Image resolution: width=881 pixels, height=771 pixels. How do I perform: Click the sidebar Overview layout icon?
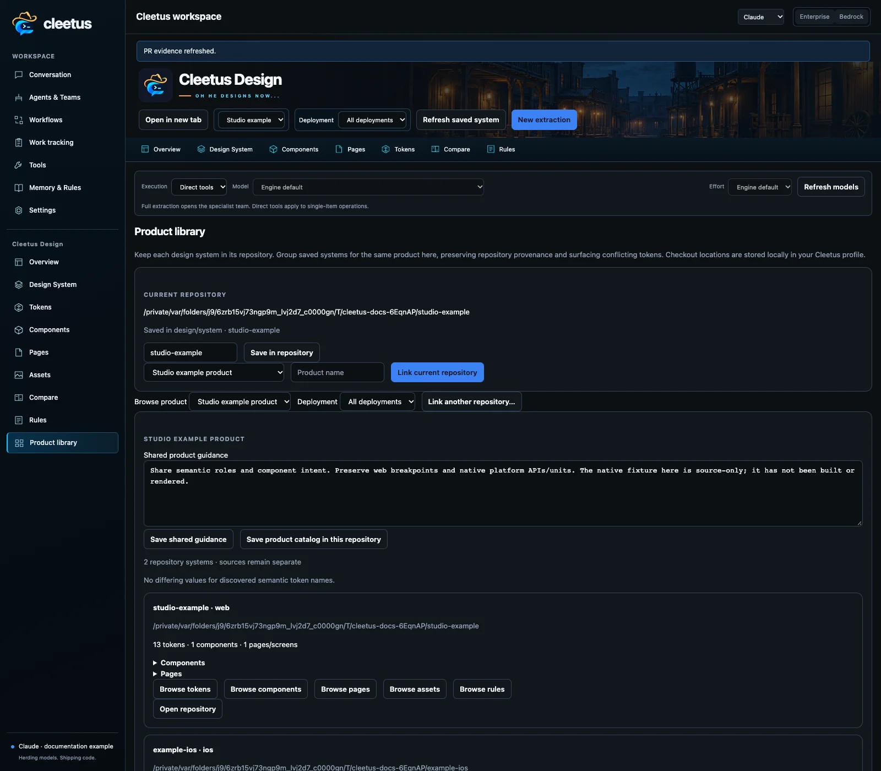[x=19, y=262]
